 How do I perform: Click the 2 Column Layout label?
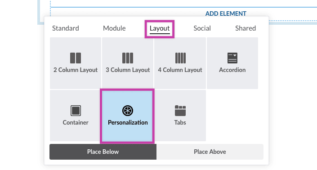tap(76, 70)
